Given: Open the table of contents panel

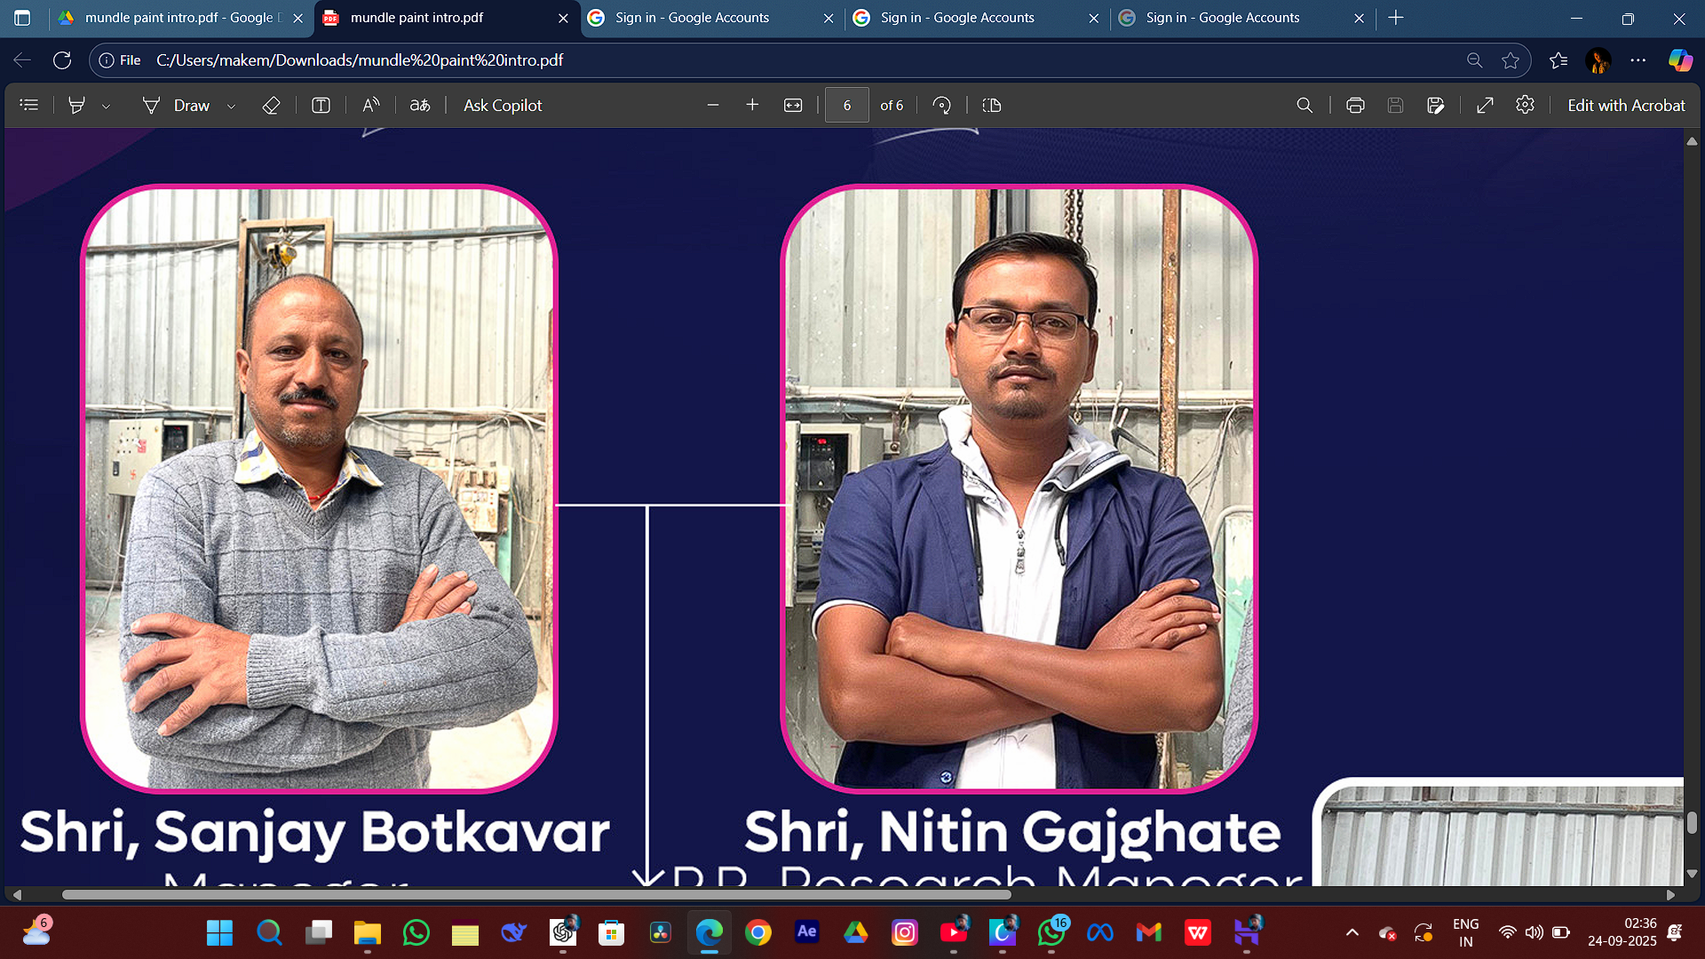Looking at the screenshot, I should tap(29, 105).
